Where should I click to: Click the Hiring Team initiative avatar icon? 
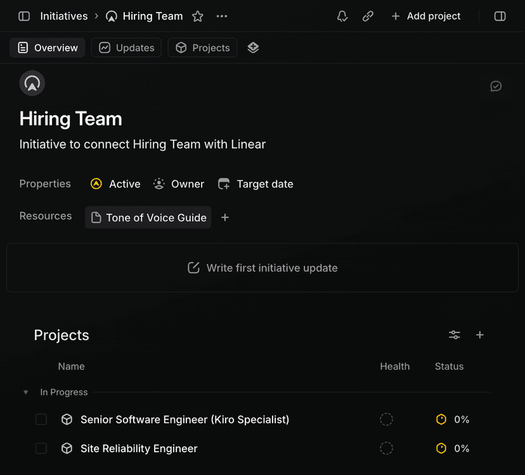32,83
